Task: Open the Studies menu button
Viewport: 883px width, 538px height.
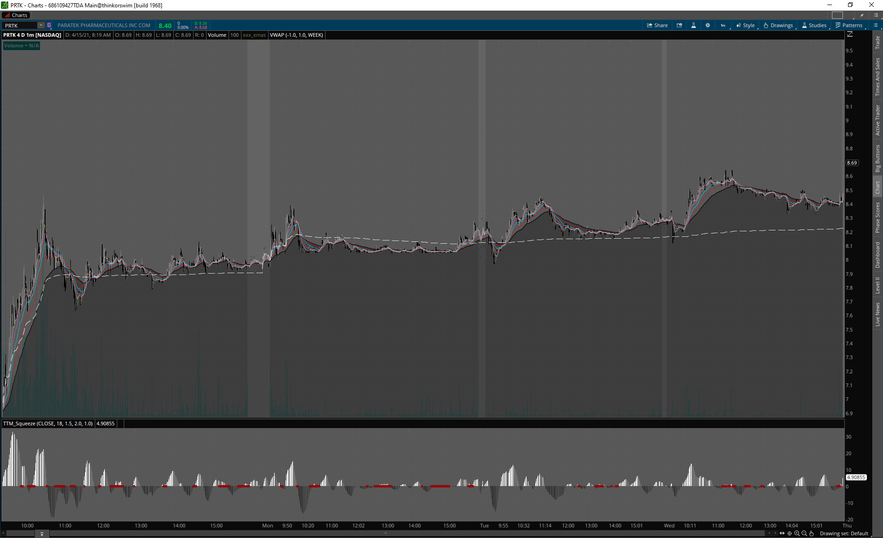Action: point(814,25)
